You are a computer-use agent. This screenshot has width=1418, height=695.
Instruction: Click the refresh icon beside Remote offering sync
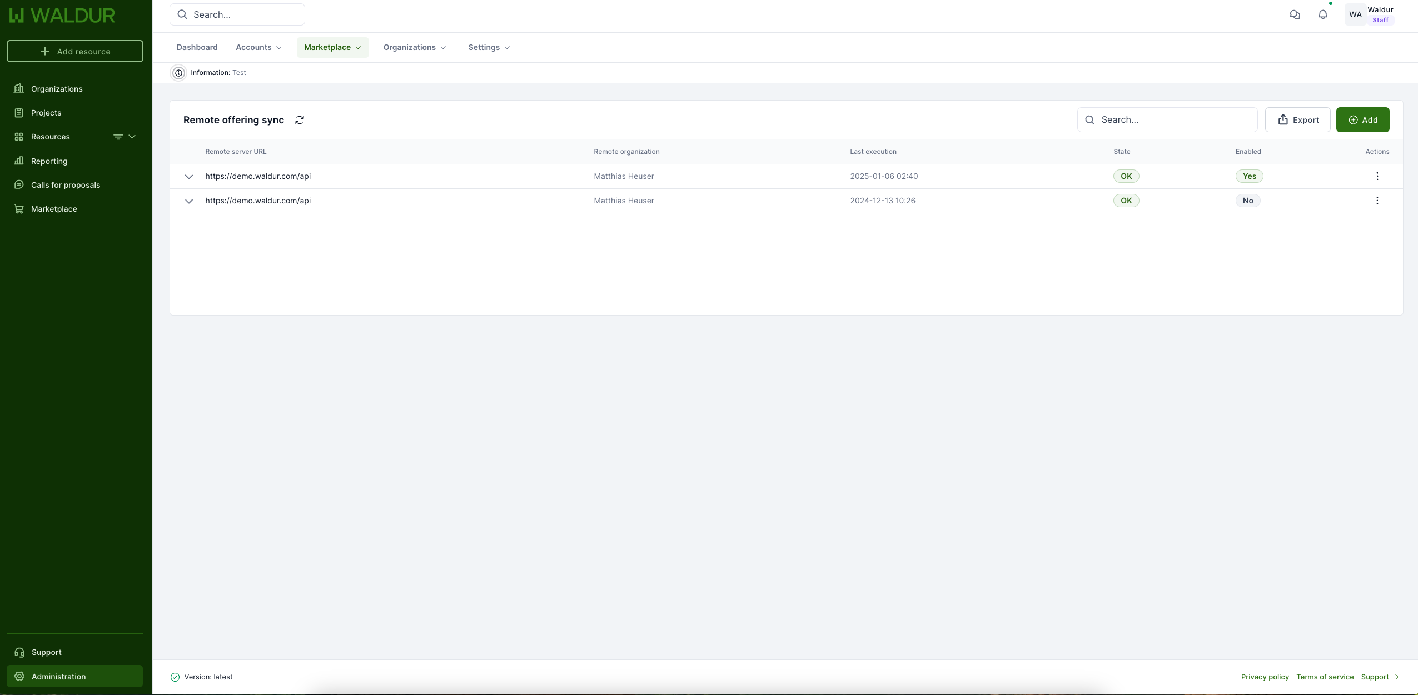[x=300, y=120]
